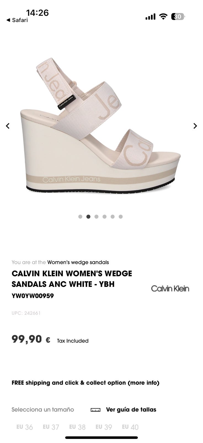The width and height of the screenshot is (203, 443).
Task: Return to Safari via back arrow
Action: pyautogui.click(x=17, y=20)
